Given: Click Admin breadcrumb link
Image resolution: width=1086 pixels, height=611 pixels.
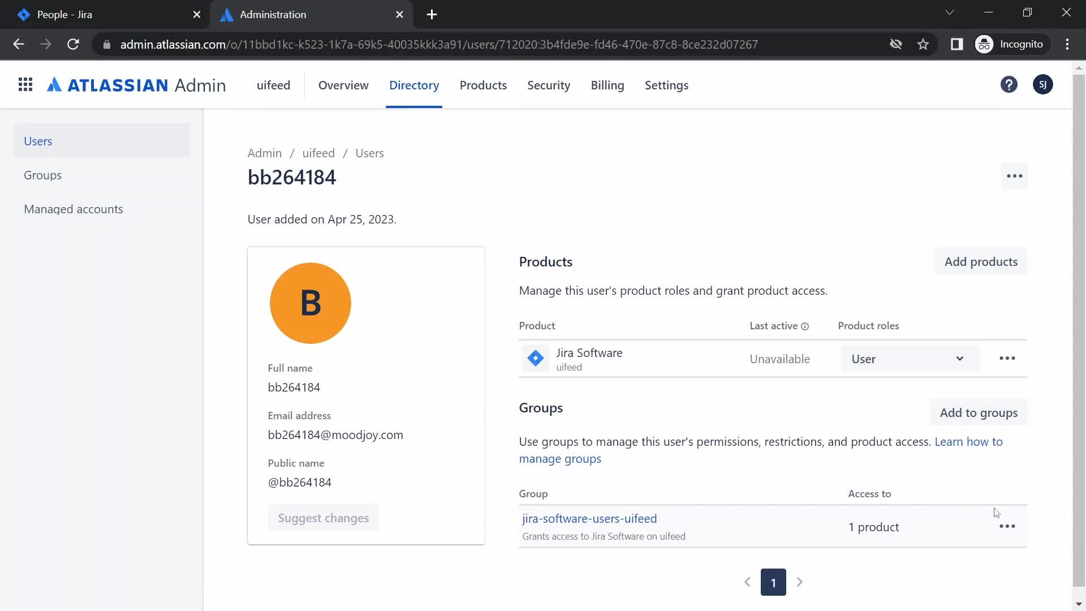Looking at the screenshot, I should click(x=264, y=153).
